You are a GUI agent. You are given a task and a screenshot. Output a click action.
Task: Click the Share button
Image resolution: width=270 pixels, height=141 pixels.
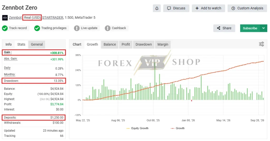click(224, 28)
